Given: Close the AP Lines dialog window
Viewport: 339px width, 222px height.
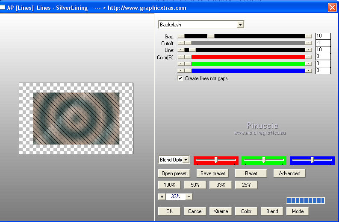Looking at the screenshot, I should pos(332,8).
